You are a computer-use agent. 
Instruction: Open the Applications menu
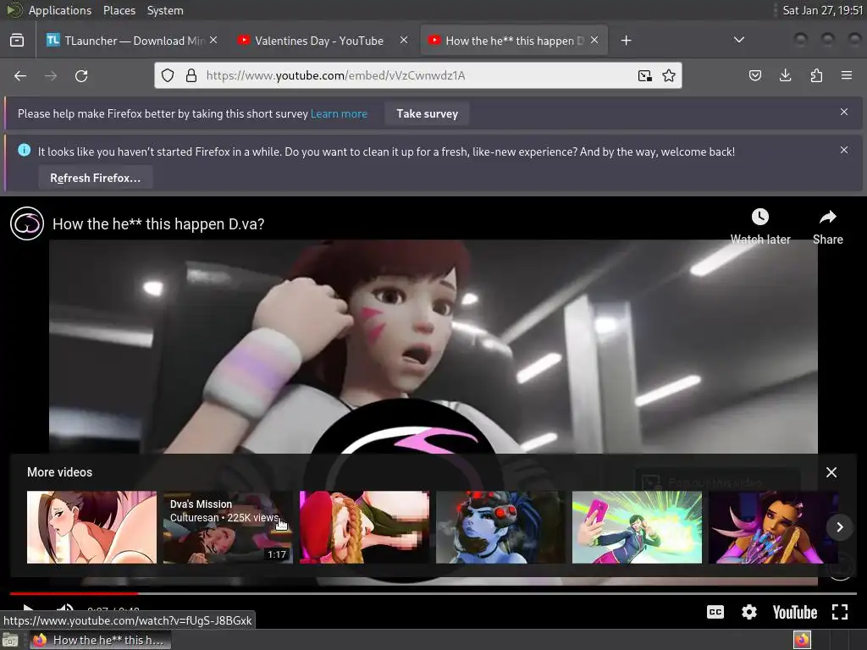coord(60,10)
